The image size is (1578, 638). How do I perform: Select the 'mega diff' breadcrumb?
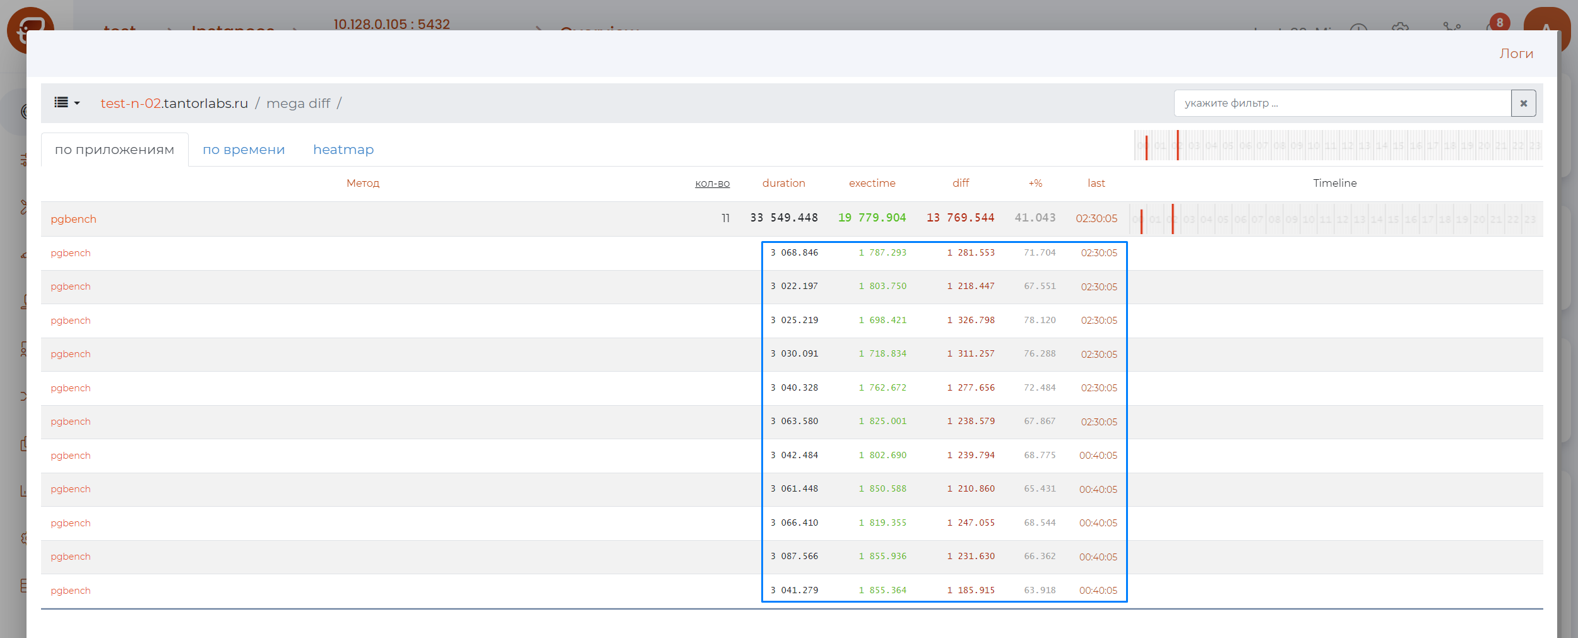tap(298, 103)
